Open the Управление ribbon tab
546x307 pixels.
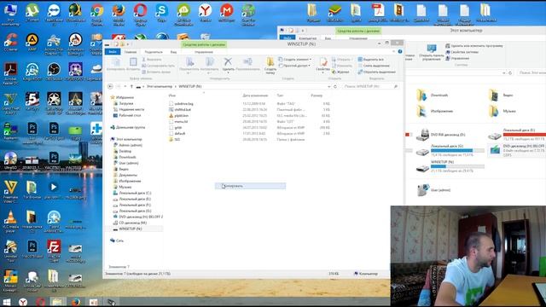pyautogui.click(x=204, y=52)
